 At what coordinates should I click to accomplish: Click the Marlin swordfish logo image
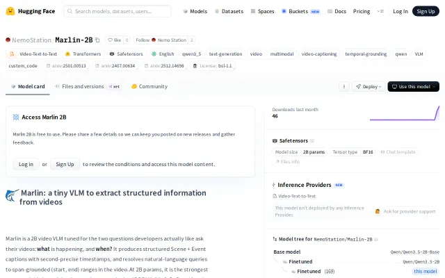[13, 196]
